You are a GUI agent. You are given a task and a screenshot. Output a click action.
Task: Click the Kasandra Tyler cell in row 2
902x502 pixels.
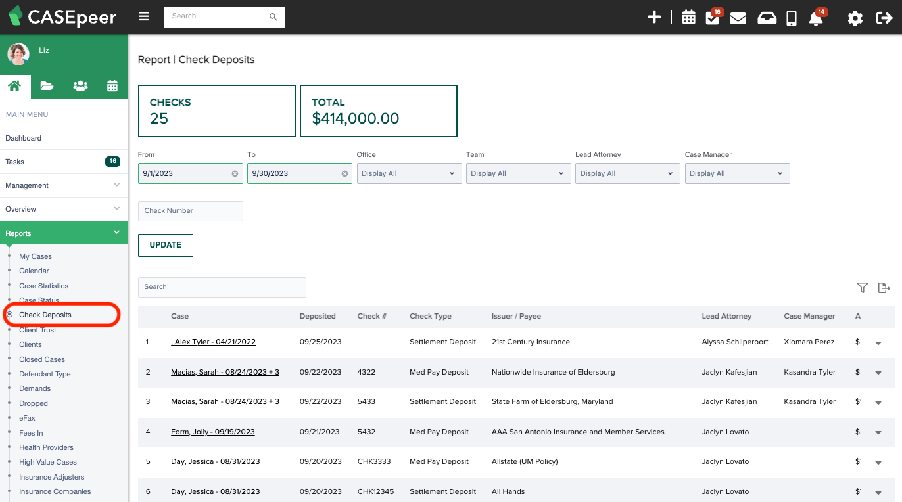pos(810,372)
